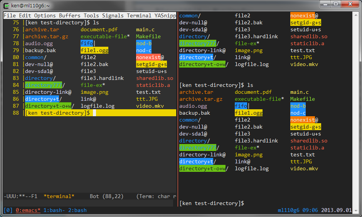Click backup.bak in the right bash pane

(195, 113)
